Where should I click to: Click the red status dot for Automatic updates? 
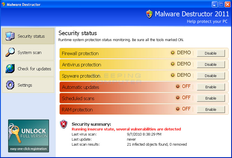point(178,86)
